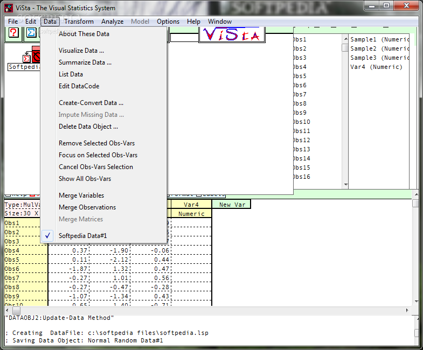Click the Numeric type cell under Var4
The width and height of the screenshot is (423, 350).
[191, 214]
